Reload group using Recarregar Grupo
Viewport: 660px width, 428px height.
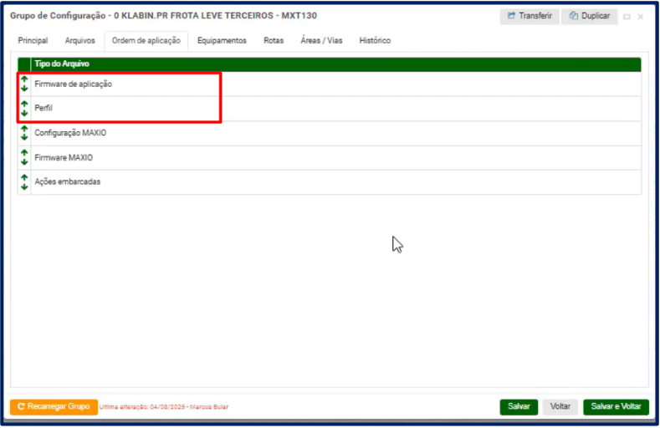[54, 406]
